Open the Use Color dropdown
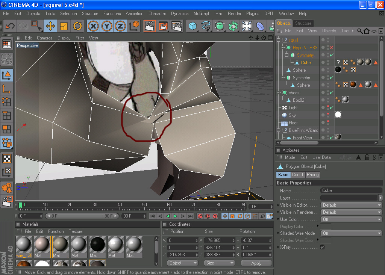The image size is (385, 275). click(351, 219)
